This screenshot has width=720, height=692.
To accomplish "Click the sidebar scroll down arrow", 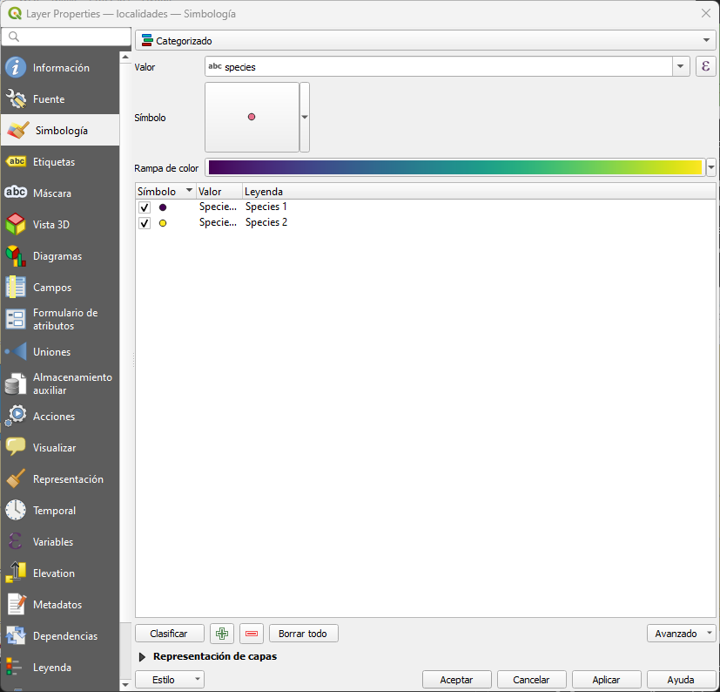I will coord(125,685).
